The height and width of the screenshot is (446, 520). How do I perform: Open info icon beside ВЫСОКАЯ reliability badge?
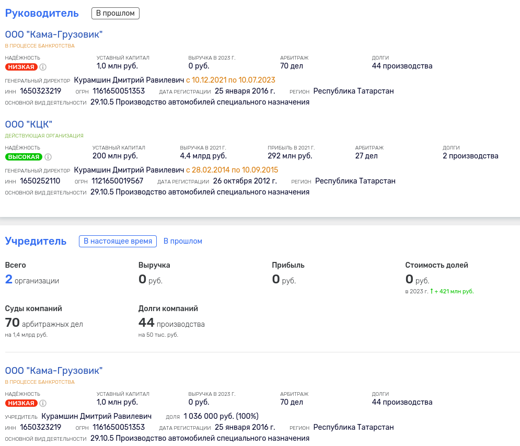[48, 157]
